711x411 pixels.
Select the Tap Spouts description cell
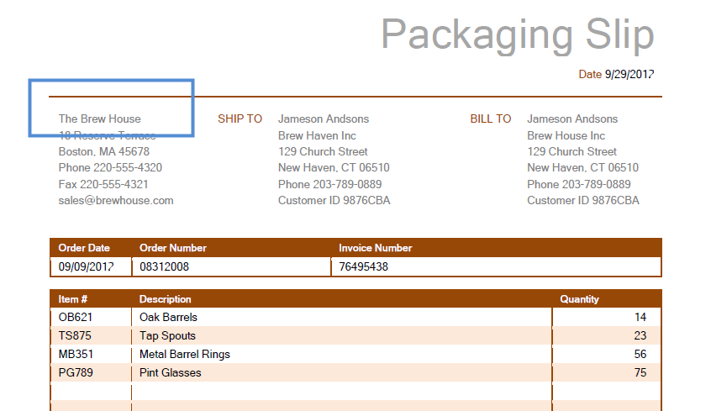(168, 336)
